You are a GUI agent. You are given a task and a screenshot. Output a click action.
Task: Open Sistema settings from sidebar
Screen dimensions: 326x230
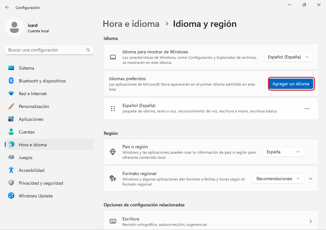click(x=26, y=68)
